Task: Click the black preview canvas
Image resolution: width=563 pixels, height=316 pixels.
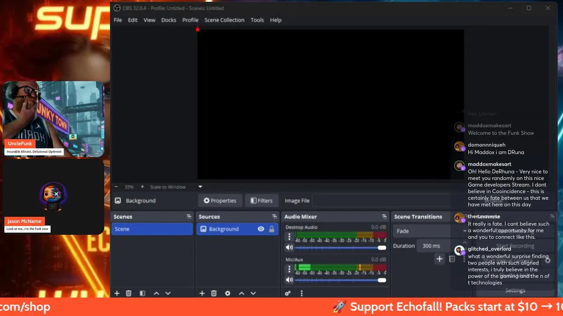Action: click(x=330, y=104)
